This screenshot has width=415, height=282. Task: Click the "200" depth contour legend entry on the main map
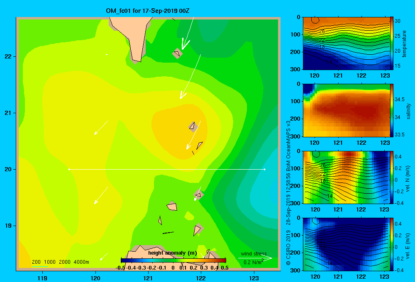click(36, 262)
